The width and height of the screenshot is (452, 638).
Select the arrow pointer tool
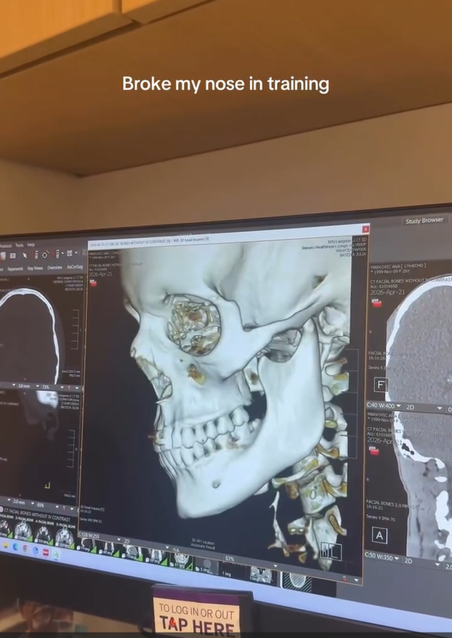click(x=25, y=255)
